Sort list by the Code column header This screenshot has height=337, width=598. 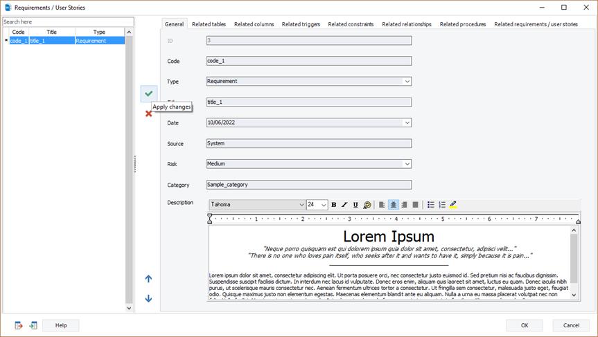pos(18,32)
